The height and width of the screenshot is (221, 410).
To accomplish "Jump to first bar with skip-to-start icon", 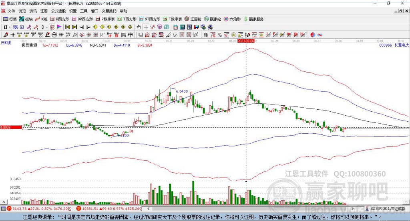I will pos(68,27).
